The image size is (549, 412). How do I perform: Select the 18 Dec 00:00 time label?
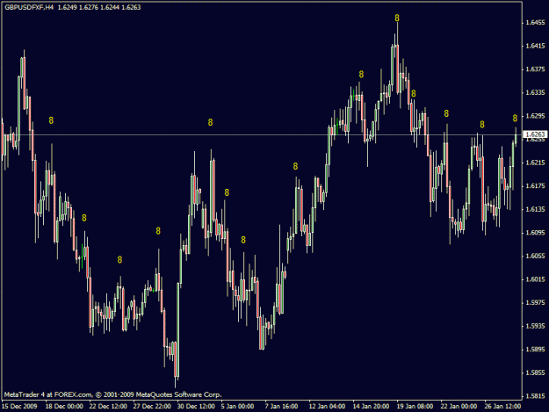click(64, 406)
